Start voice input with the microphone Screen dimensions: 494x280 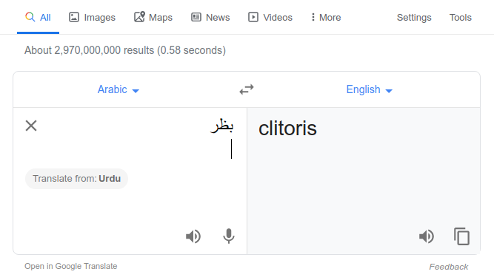pos(229,236)
